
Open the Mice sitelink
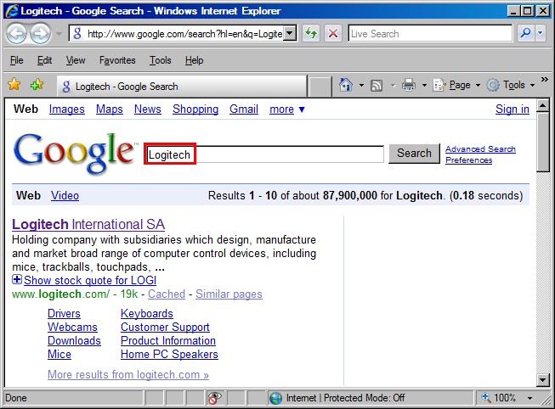[x=59, y=354]
